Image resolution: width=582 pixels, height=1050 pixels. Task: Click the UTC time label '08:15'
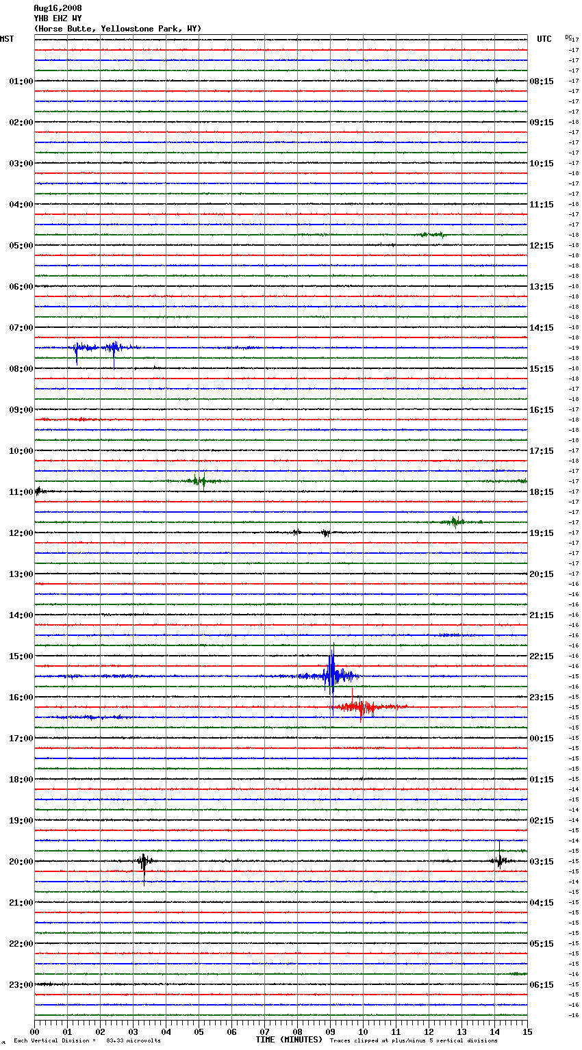point(542,81)
